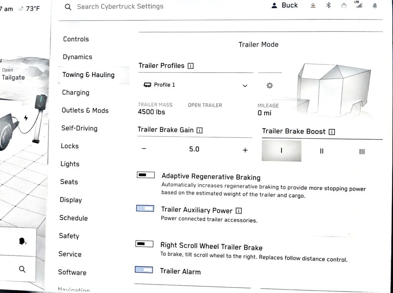Open the Lights menu
Screen dimensions: 393x293
[70, 164]
